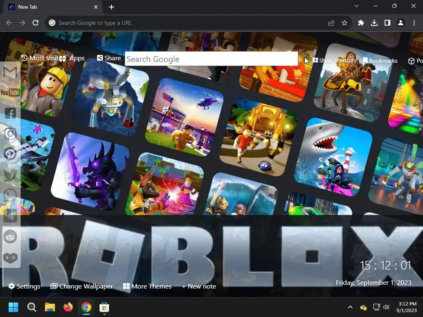Open File Explorer from taskbar
423x317 pixels.
pos(50,307)
